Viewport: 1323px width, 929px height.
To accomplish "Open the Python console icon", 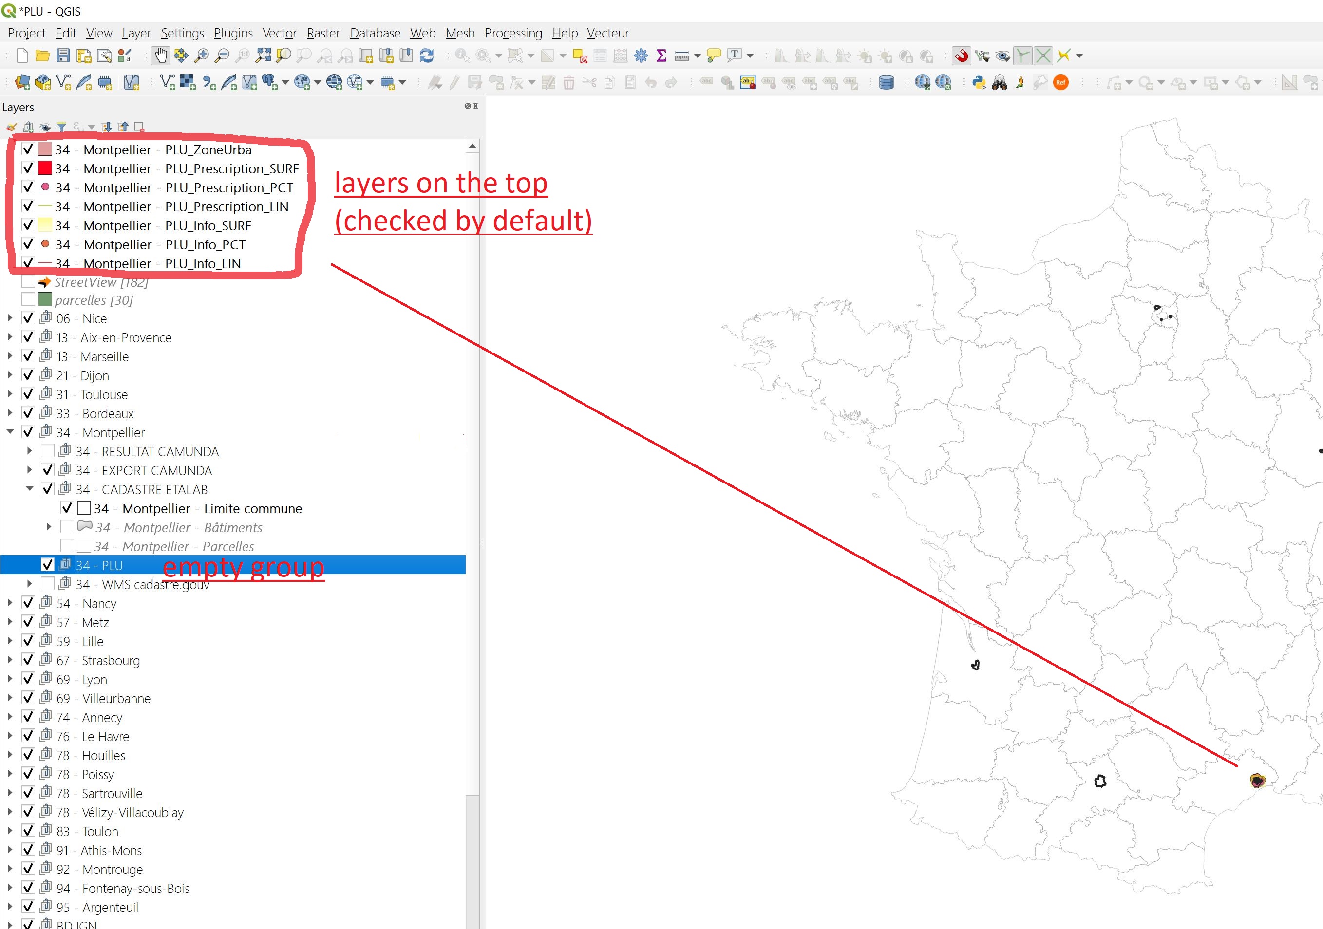I will click(979, 83).
